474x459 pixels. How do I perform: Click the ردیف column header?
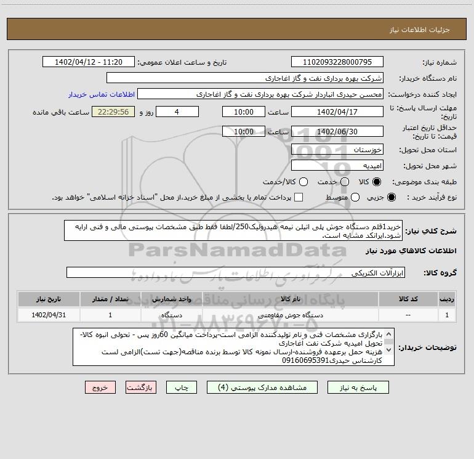pos(447,299)
